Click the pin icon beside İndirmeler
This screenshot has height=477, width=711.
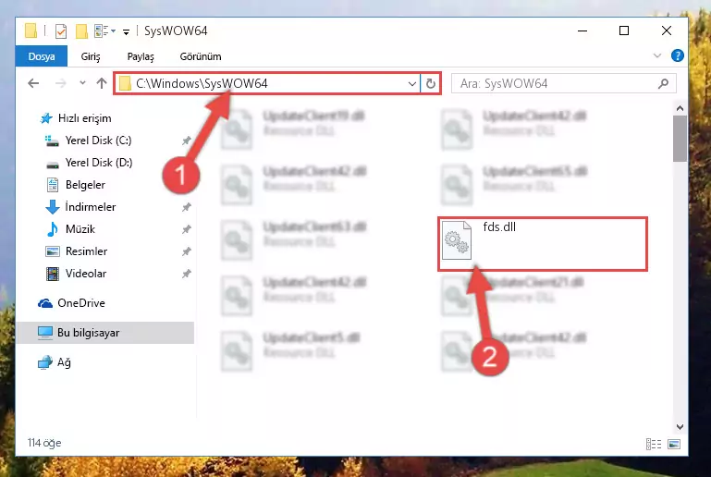[186, 208]
